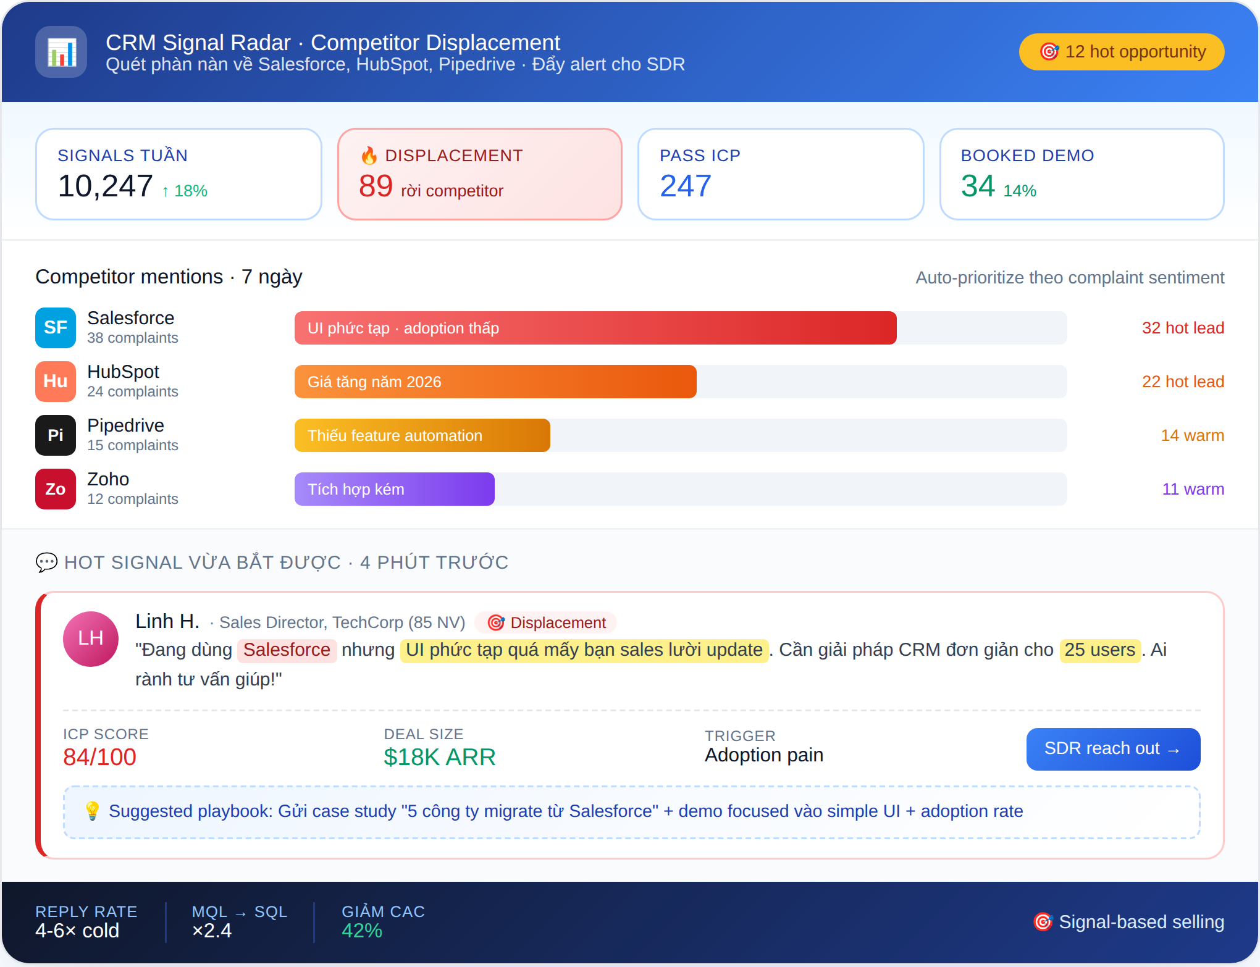Click the '22 hot lead' label

click(x=1183, y=382)
